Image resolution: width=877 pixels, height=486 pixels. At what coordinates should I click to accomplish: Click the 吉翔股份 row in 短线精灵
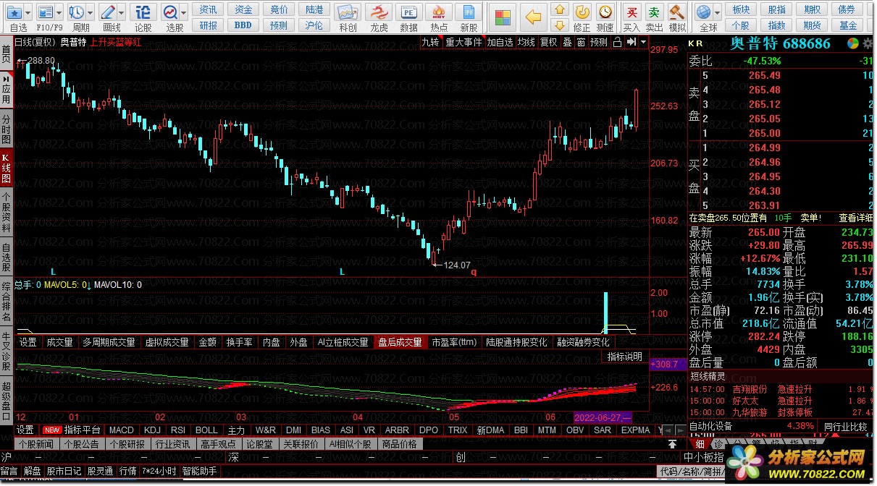point(781,389)
